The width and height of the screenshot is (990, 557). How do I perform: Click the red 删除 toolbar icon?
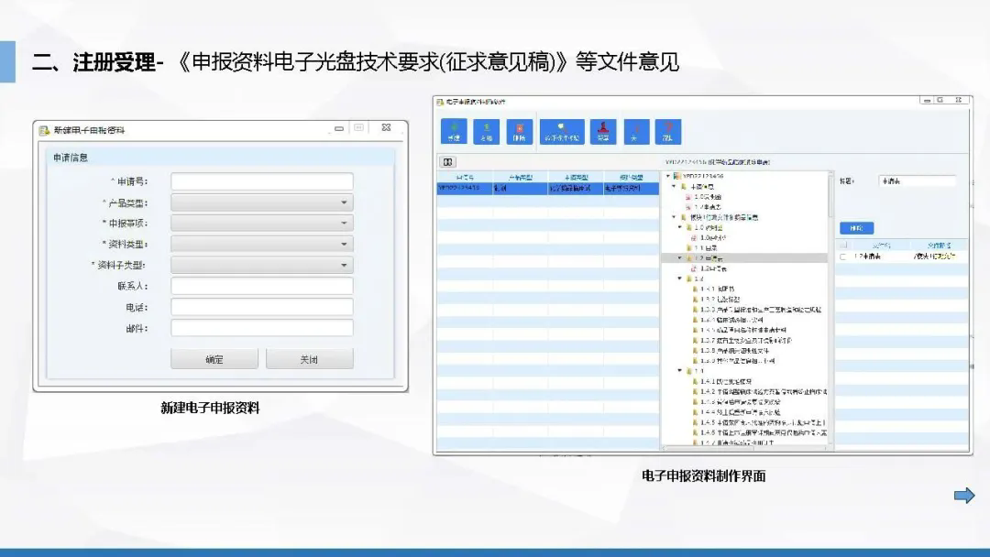520,132
